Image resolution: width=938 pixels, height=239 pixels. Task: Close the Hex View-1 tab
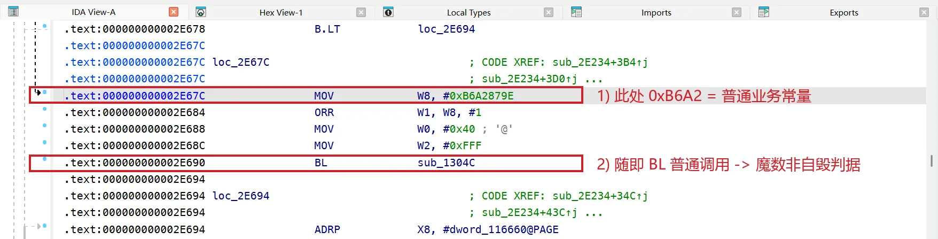361,12
